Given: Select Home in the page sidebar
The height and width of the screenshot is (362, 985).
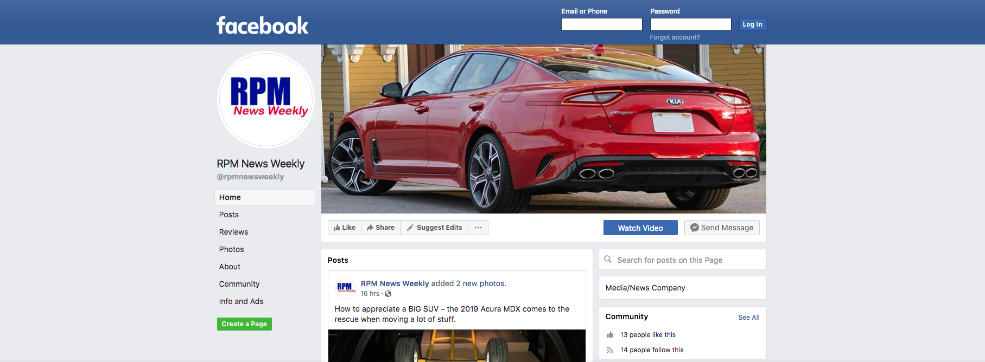Looking at the screenshot, I should [x=265, y=197].
